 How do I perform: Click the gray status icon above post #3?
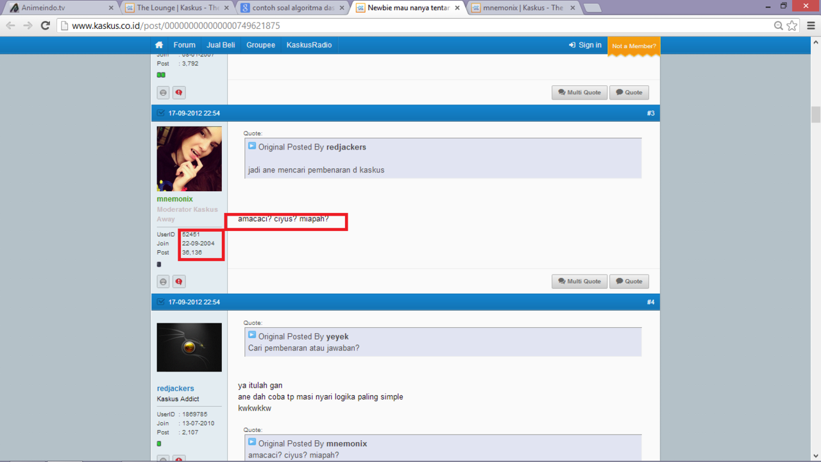(x=163, y=93)
